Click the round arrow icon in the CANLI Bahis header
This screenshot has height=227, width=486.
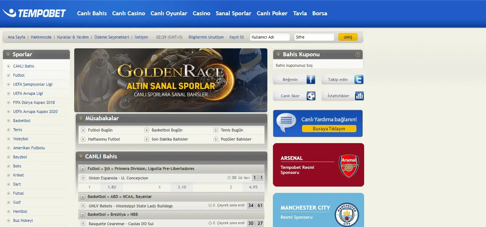81,157
